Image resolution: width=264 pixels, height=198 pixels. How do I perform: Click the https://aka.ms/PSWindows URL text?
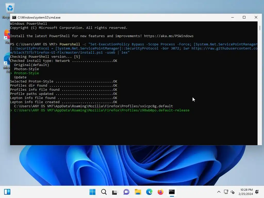pos(169,36)
